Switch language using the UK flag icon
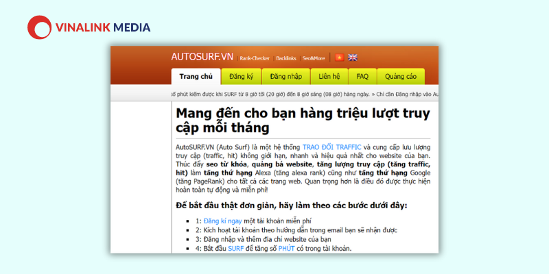The width and height of the screenshot is (549, 274). tap(353, 58)
